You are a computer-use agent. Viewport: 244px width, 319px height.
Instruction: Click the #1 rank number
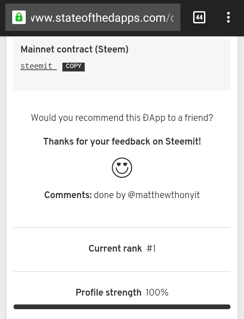[151, 249]
